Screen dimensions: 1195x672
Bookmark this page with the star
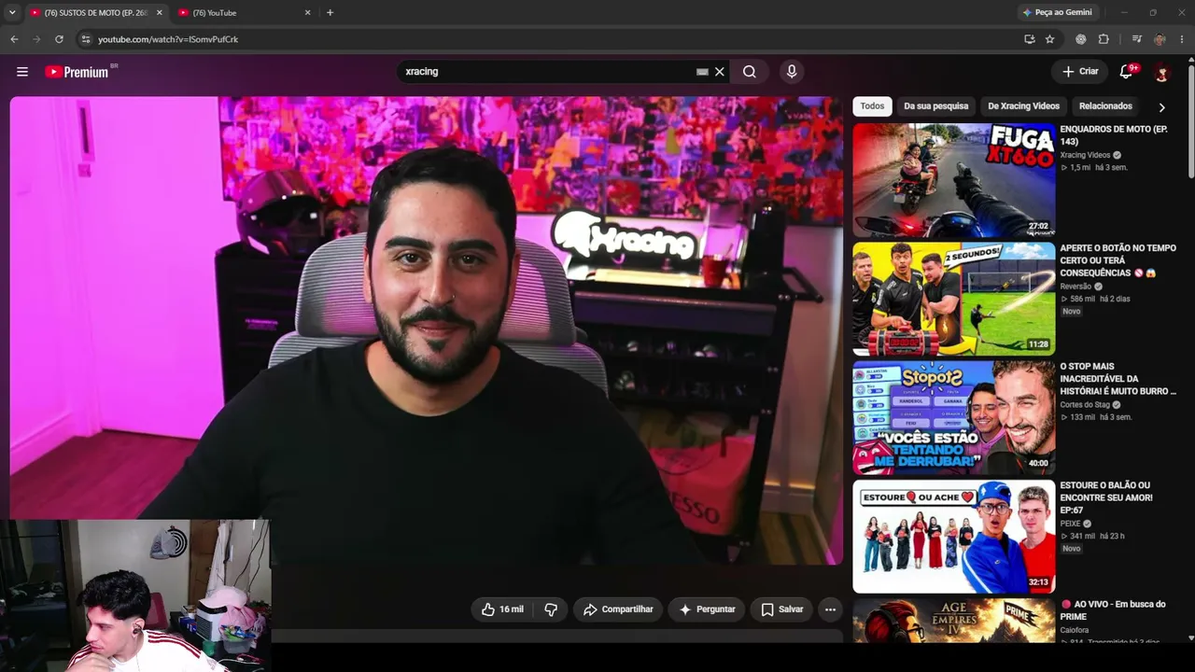click(x=1049, y=39)
